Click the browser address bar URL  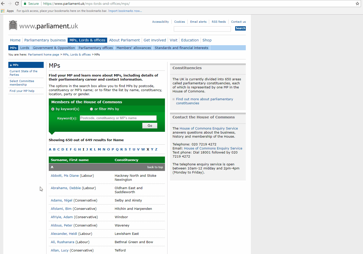[x=86, y=4]
